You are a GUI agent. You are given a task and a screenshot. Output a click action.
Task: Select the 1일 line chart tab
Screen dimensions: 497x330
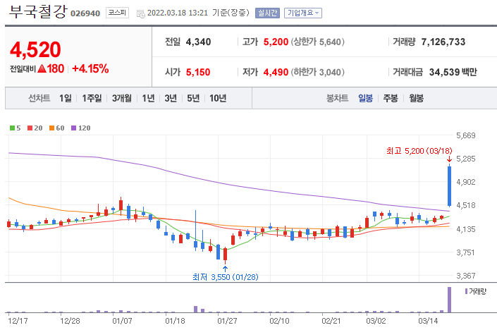coord(66,98)
